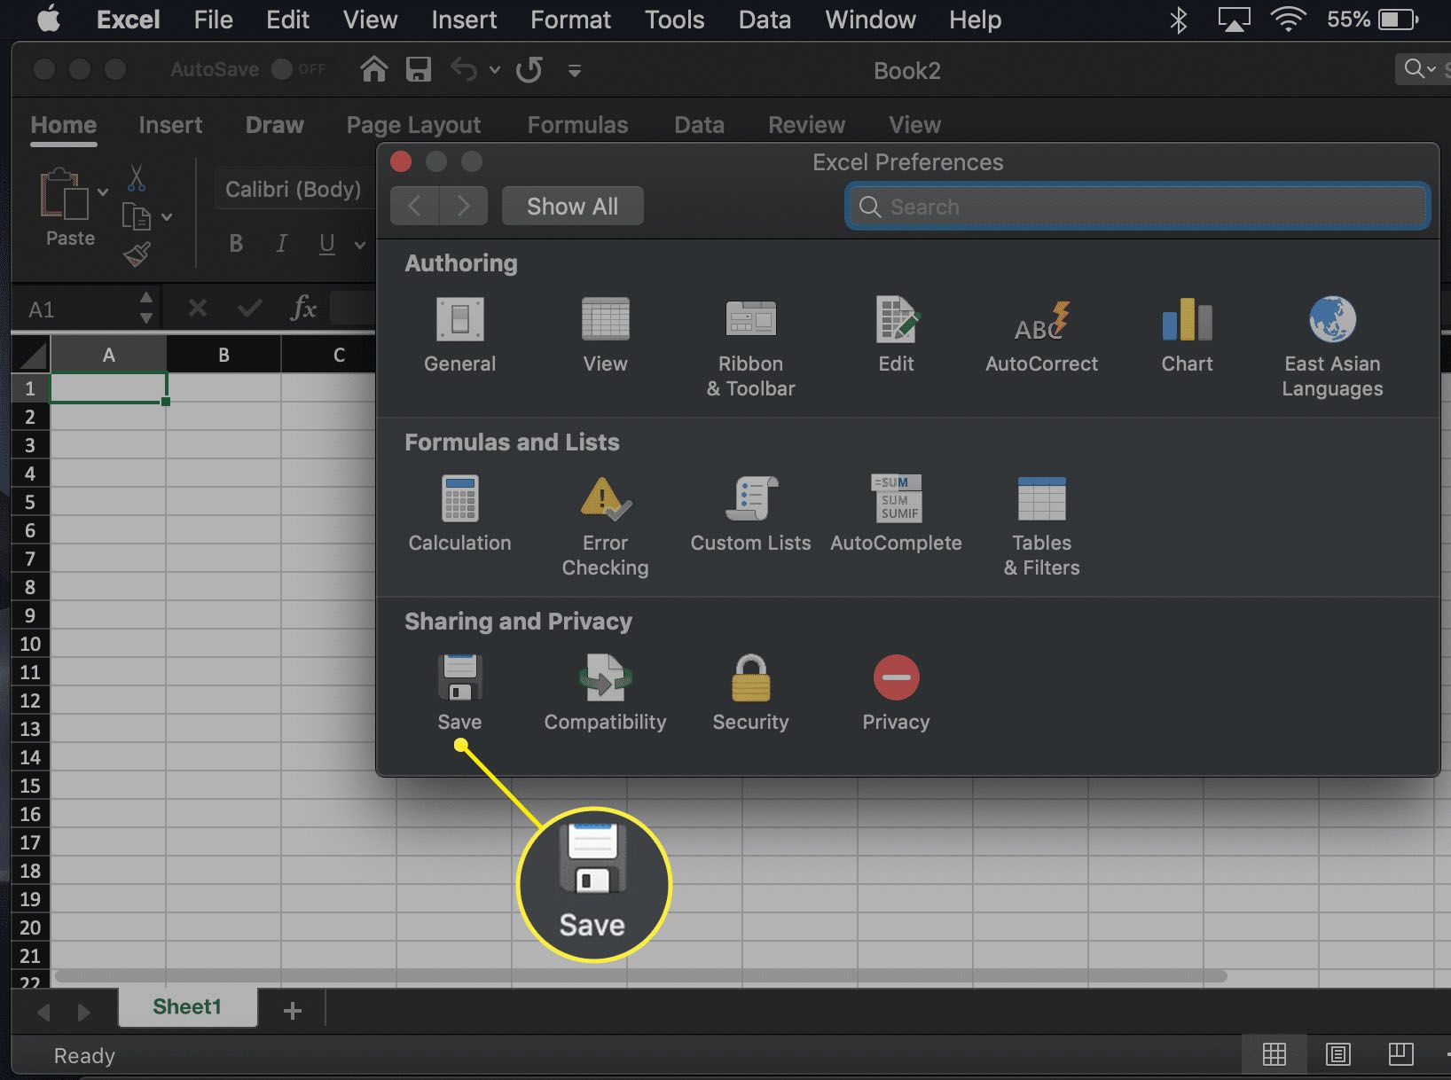Open General preferences
1451x1080 pixels.
pos(459,335)
